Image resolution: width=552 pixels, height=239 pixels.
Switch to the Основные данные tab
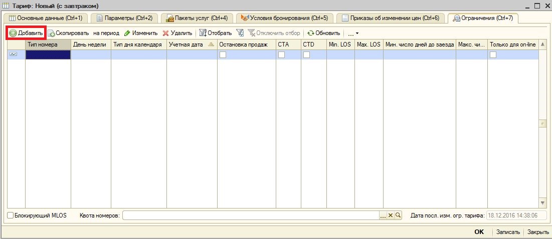(46, 18)
